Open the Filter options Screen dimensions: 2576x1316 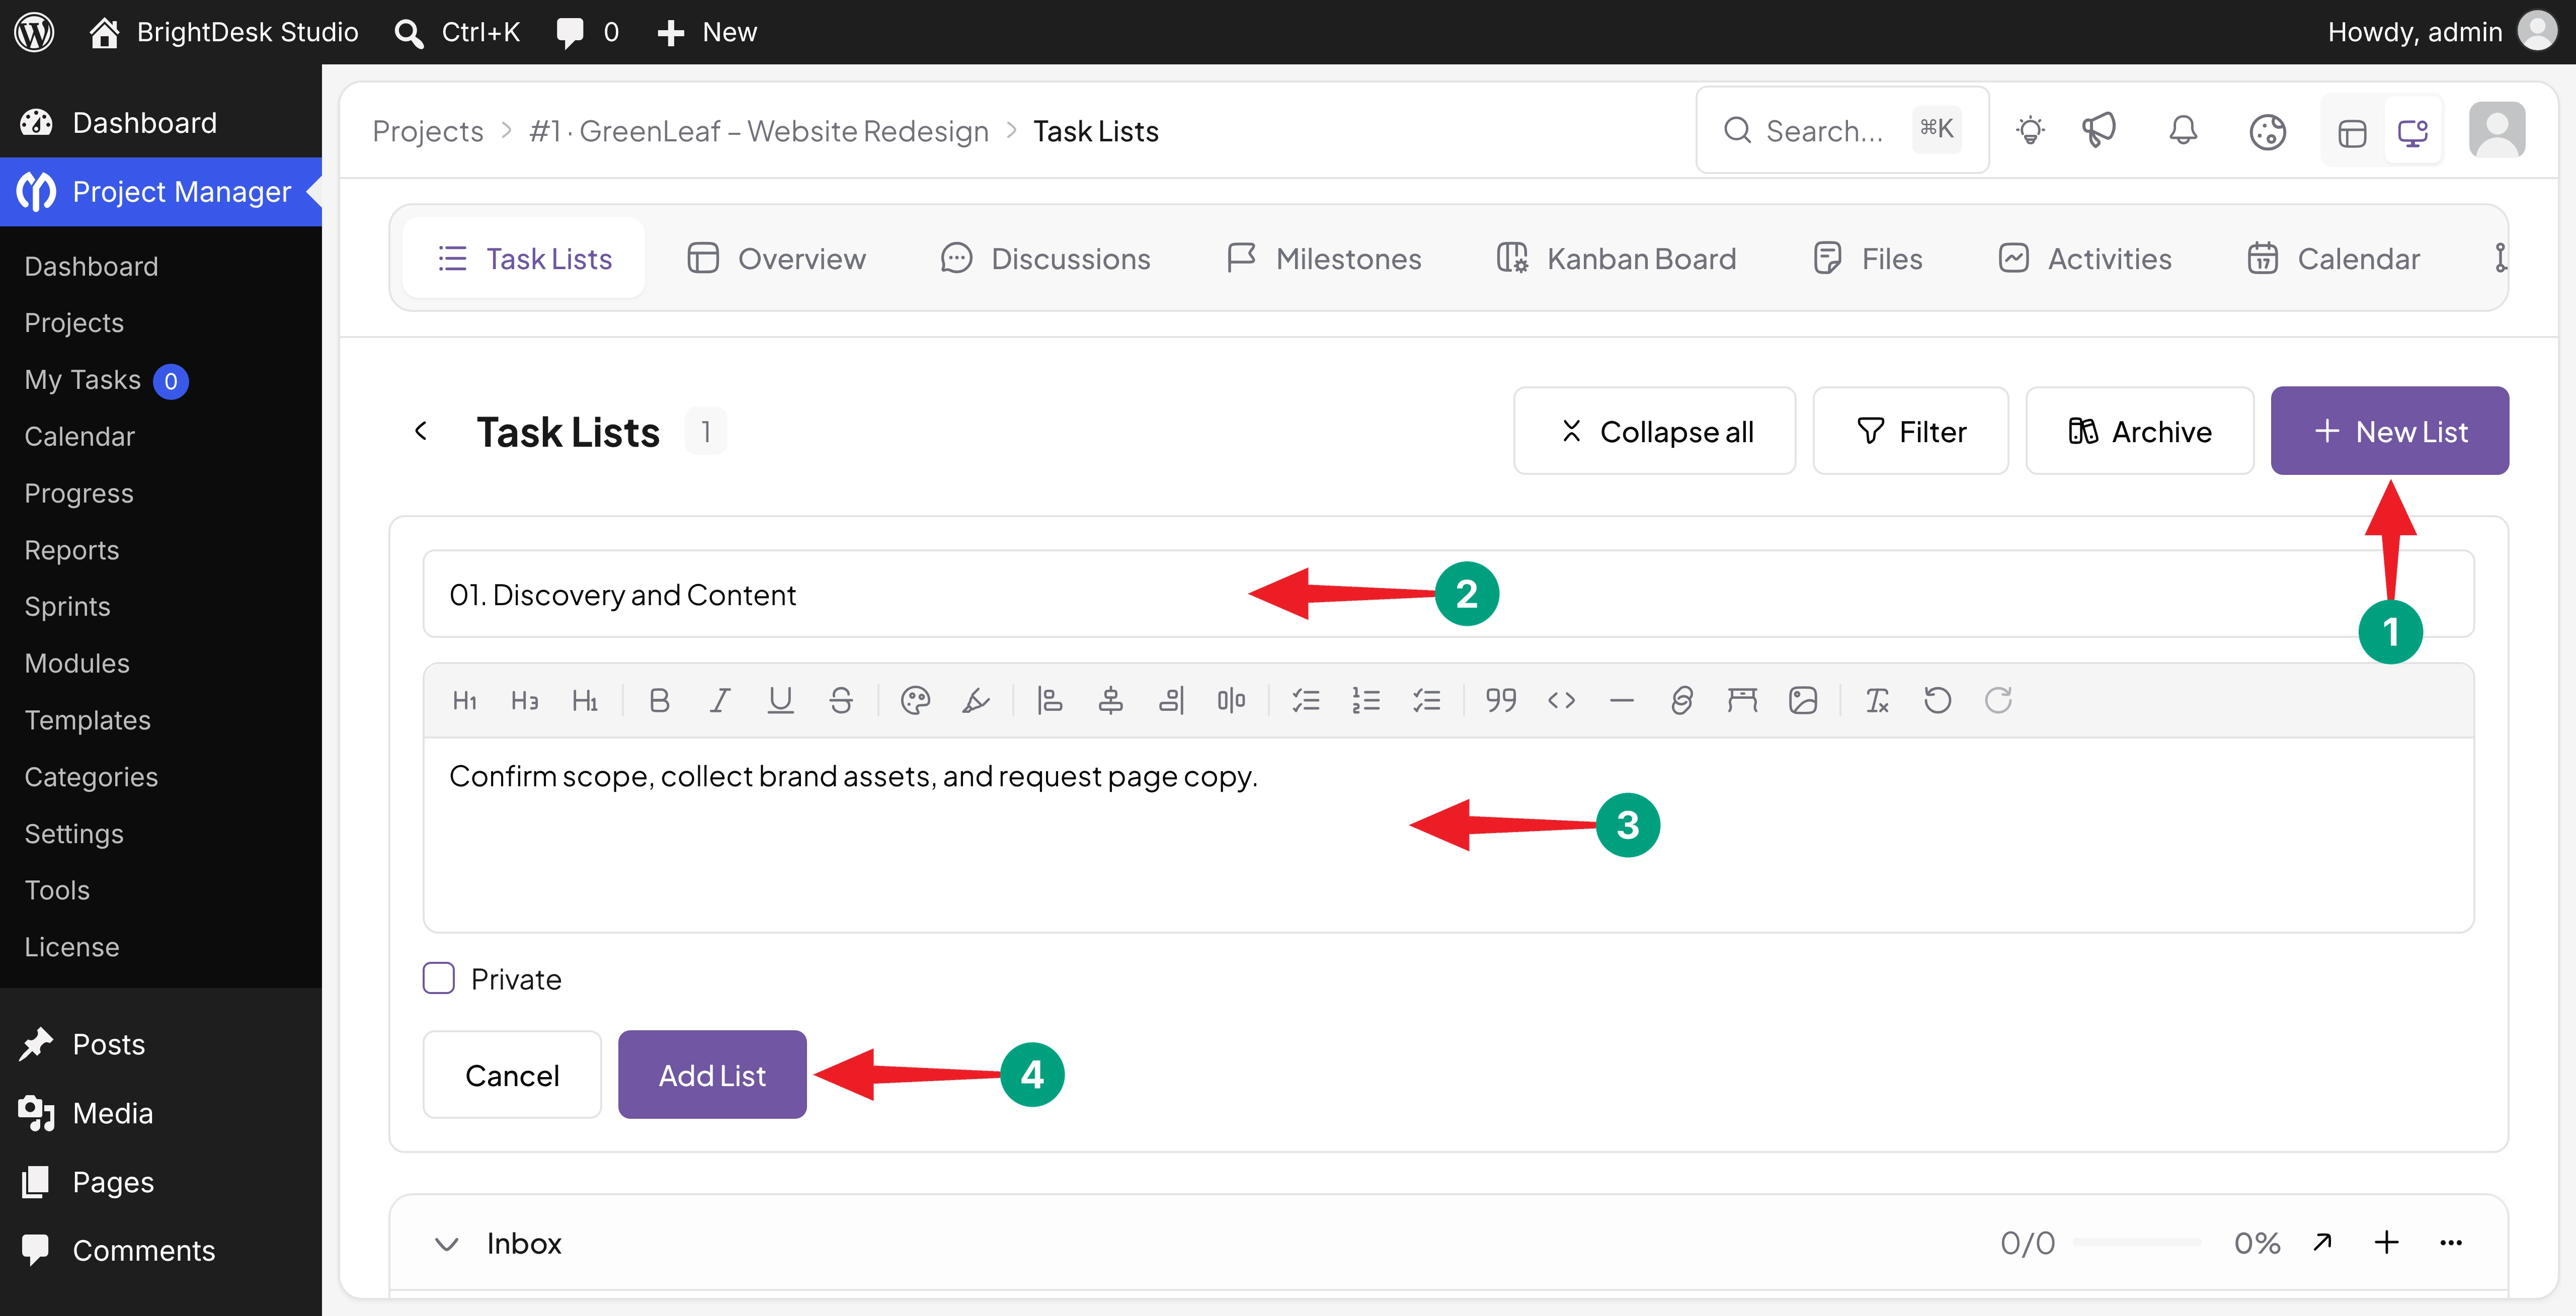point(1910,431)
